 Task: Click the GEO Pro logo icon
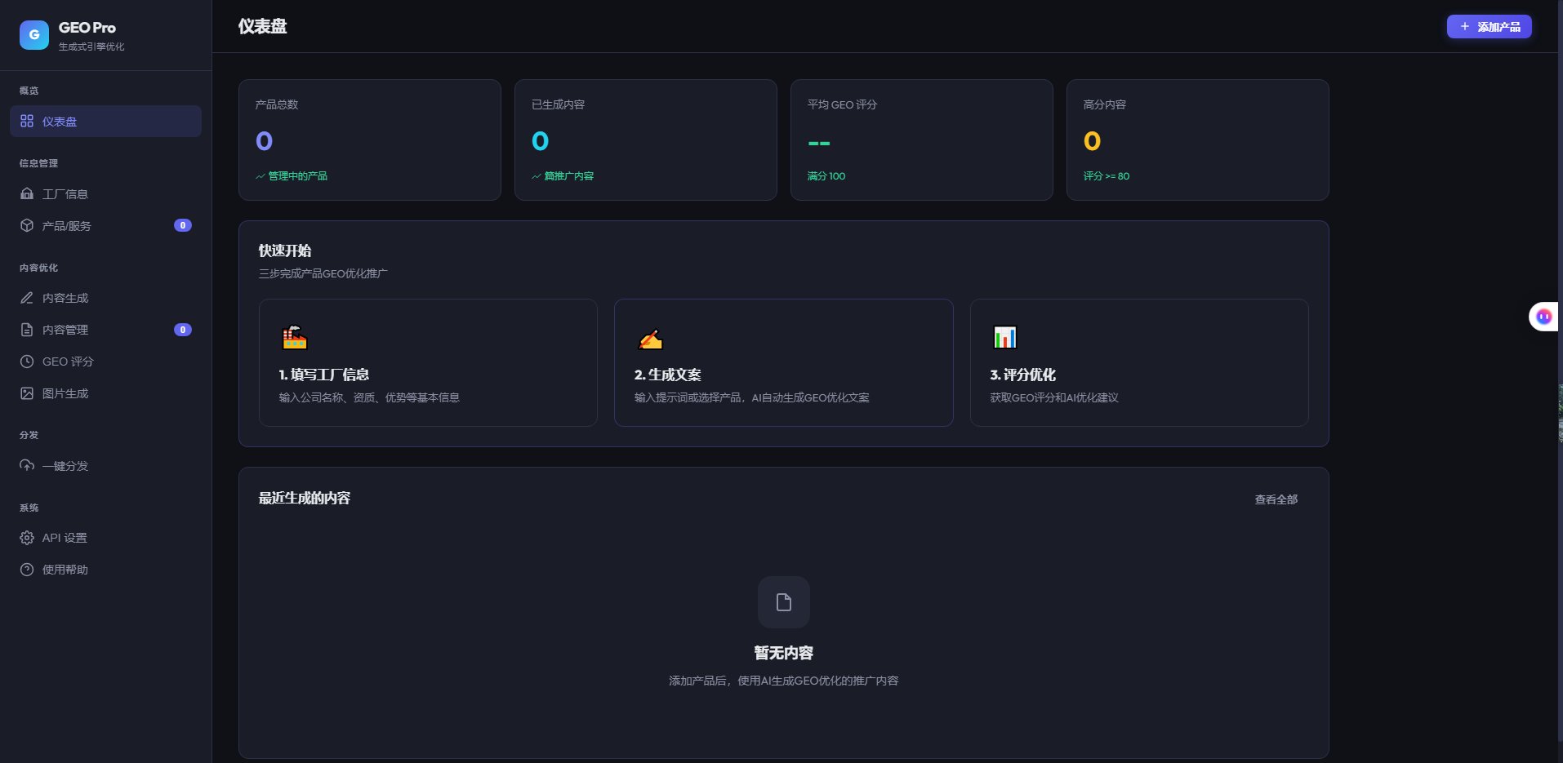(34, 35)
